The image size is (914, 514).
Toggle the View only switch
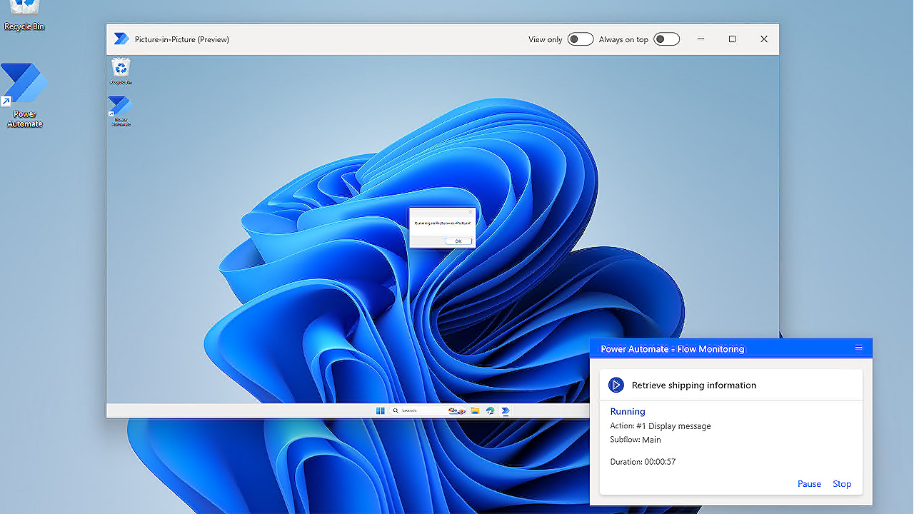coord(580,39)
